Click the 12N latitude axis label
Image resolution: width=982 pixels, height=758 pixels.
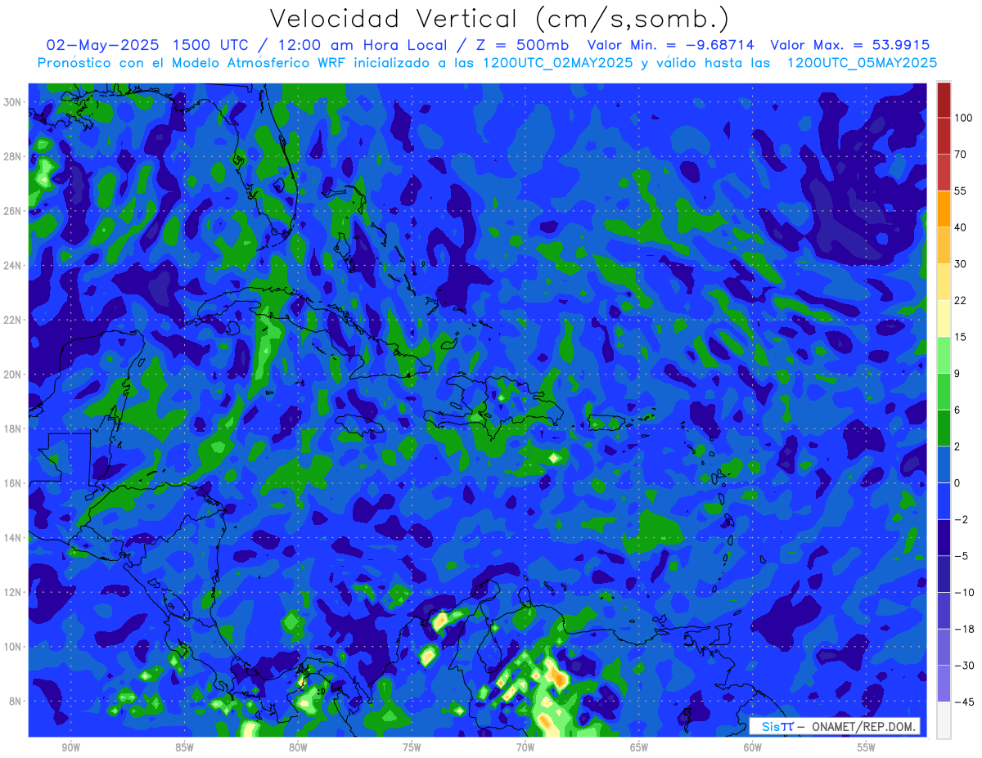pyautogui.click(x=12, y=592)
